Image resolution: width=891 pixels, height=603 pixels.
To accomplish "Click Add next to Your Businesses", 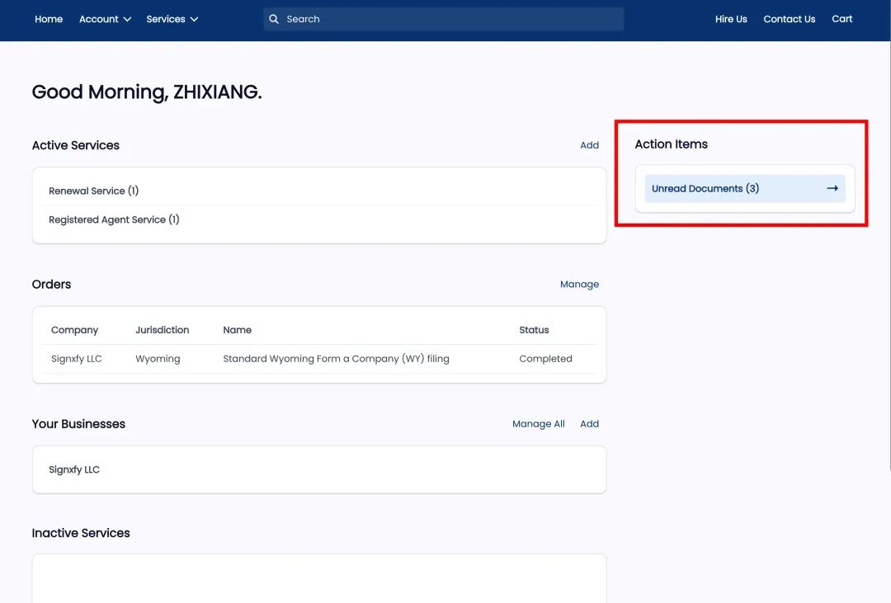I will click(589, 424).
